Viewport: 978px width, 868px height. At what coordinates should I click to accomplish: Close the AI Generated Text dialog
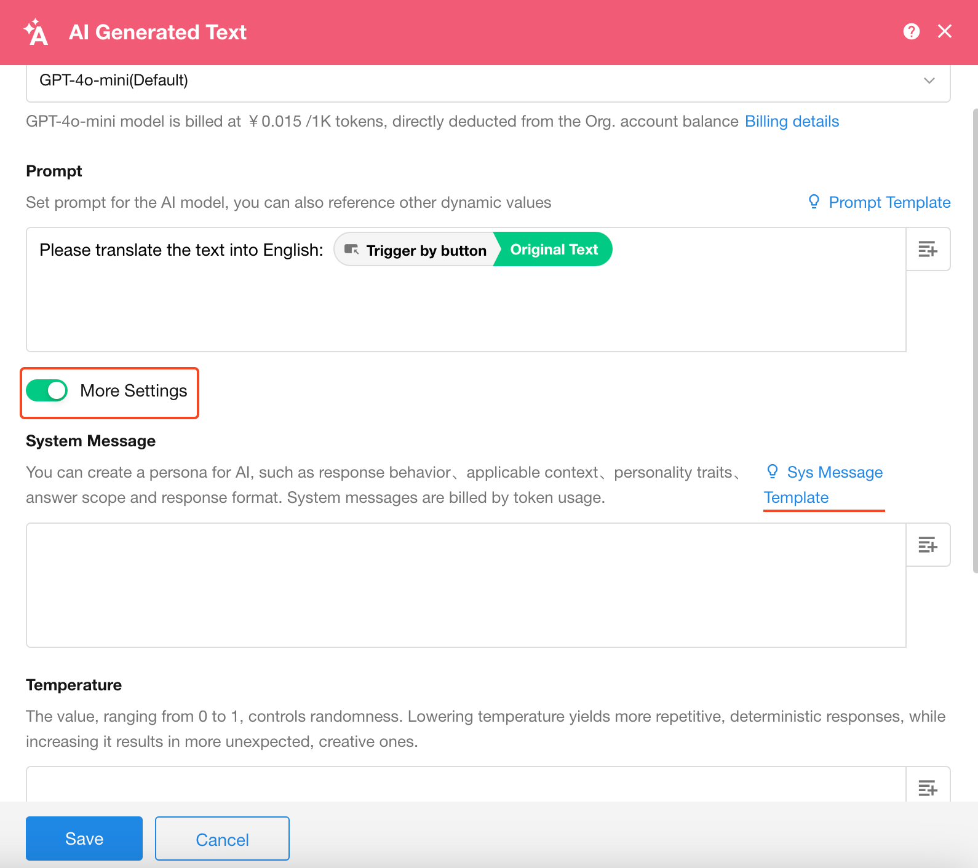[x=945, y=31]
